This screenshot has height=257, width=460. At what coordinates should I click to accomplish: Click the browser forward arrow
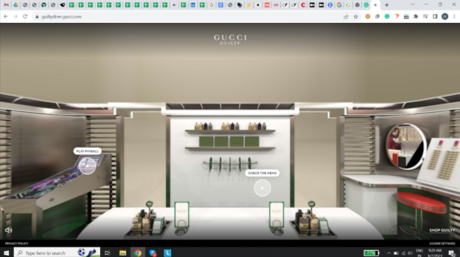point(15,17)
